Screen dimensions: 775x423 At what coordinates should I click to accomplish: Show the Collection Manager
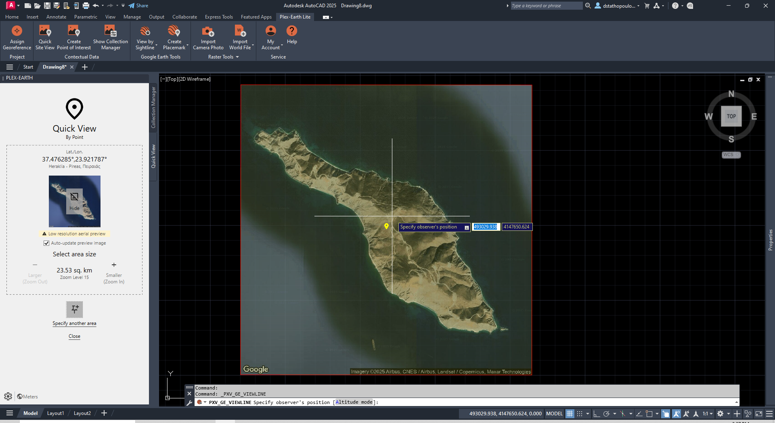111,38
